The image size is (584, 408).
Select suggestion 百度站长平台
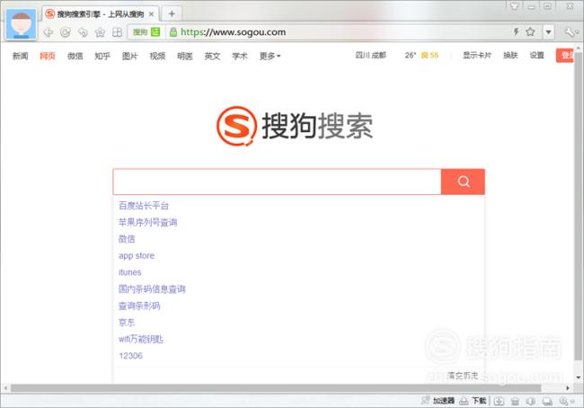click(x=144, y=206)
